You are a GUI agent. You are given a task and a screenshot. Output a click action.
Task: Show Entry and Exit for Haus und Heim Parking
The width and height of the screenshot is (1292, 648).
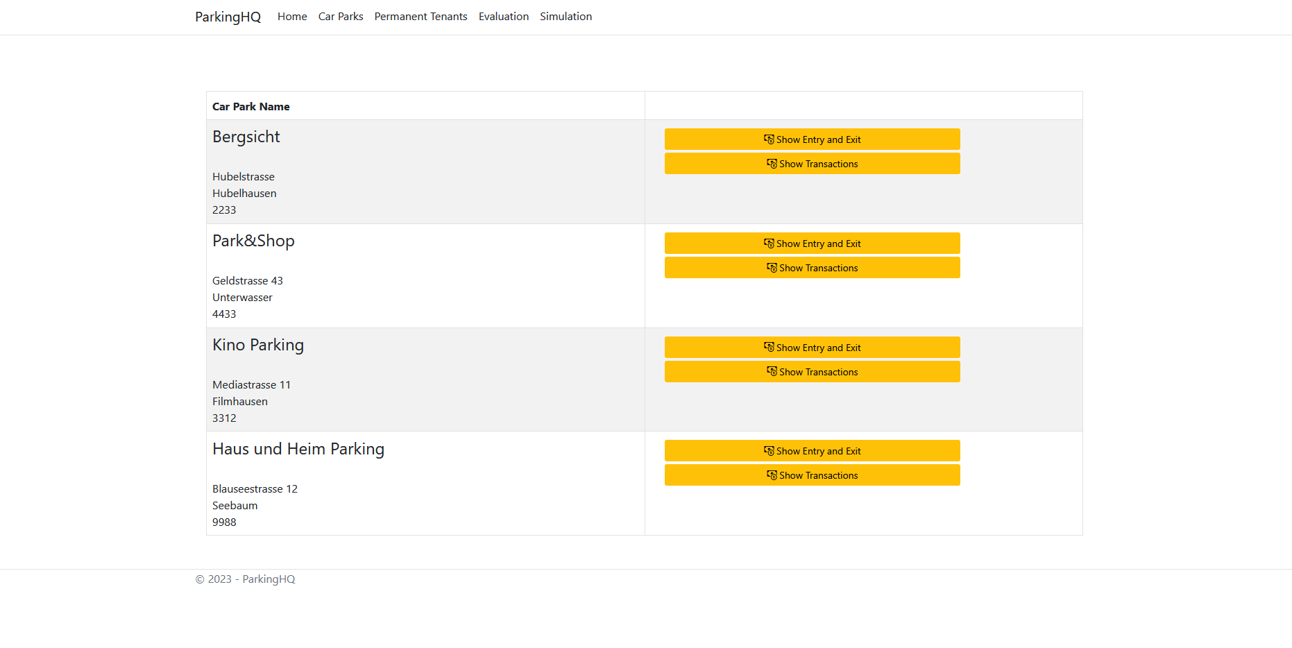click(x=813, y=451)
